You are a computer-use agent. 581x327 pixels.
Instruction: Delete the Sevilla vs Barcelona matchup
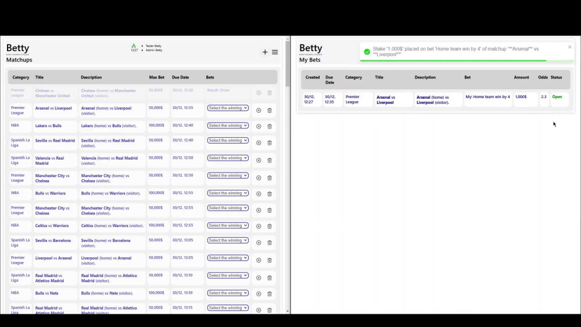point(270,243)
